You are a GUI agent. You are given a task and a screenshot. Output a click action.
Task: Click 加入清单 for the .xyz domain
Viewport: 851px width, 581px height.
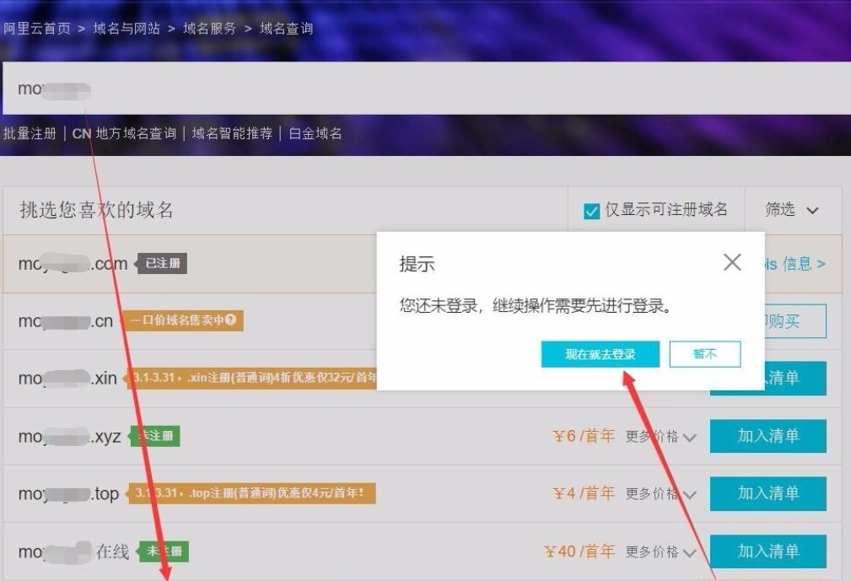(768, 436)
